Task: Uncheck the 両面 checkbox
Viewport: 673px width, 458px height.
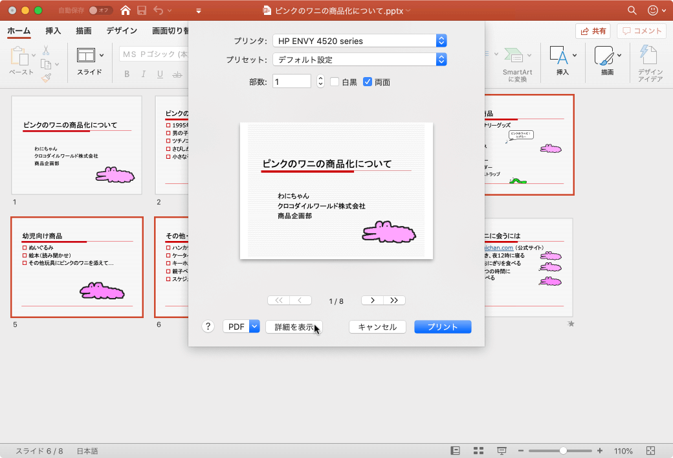Action: (x=368, y=82)
